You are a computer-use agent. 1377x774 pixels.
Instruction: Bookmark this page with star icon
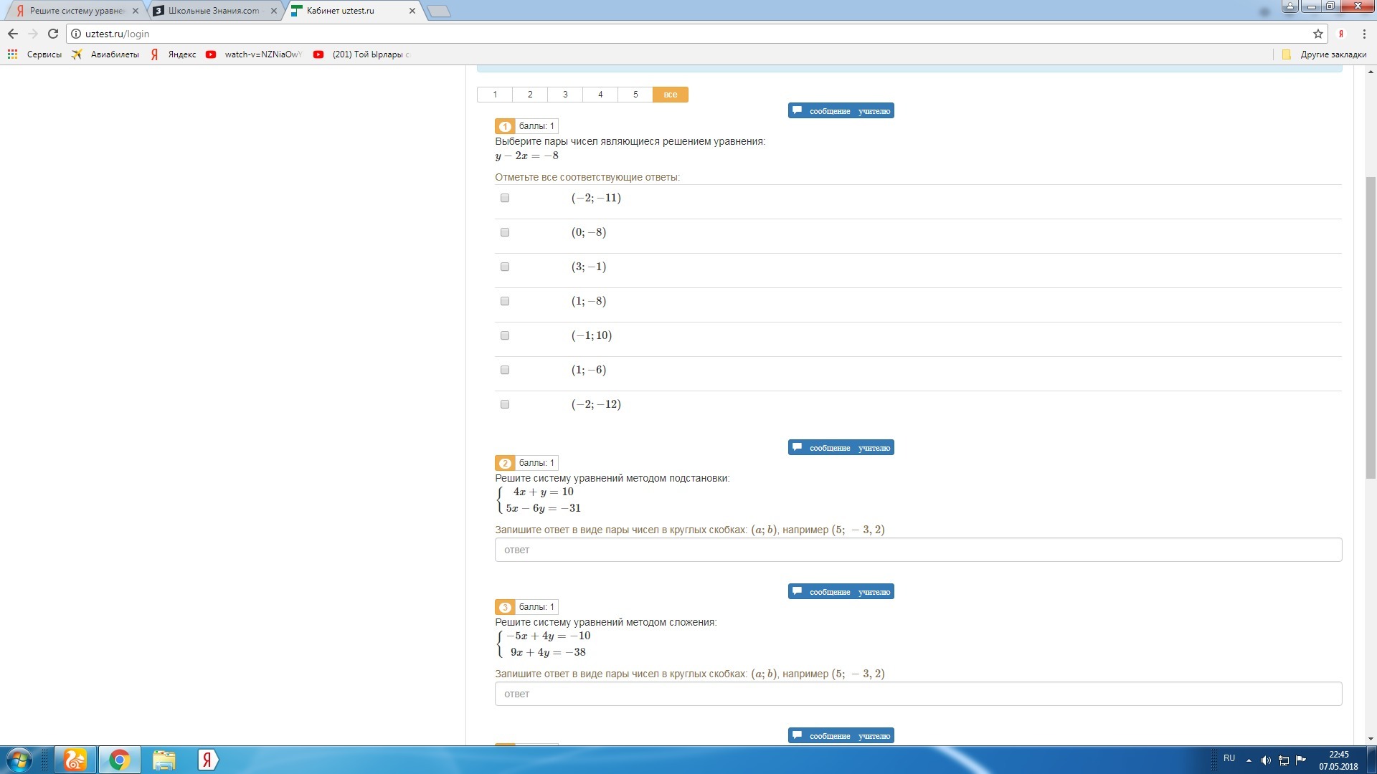1317,34
